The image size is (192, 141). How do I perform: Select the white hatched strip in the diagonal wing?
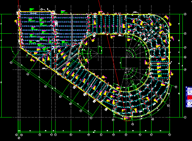click(x=92, y=85)
